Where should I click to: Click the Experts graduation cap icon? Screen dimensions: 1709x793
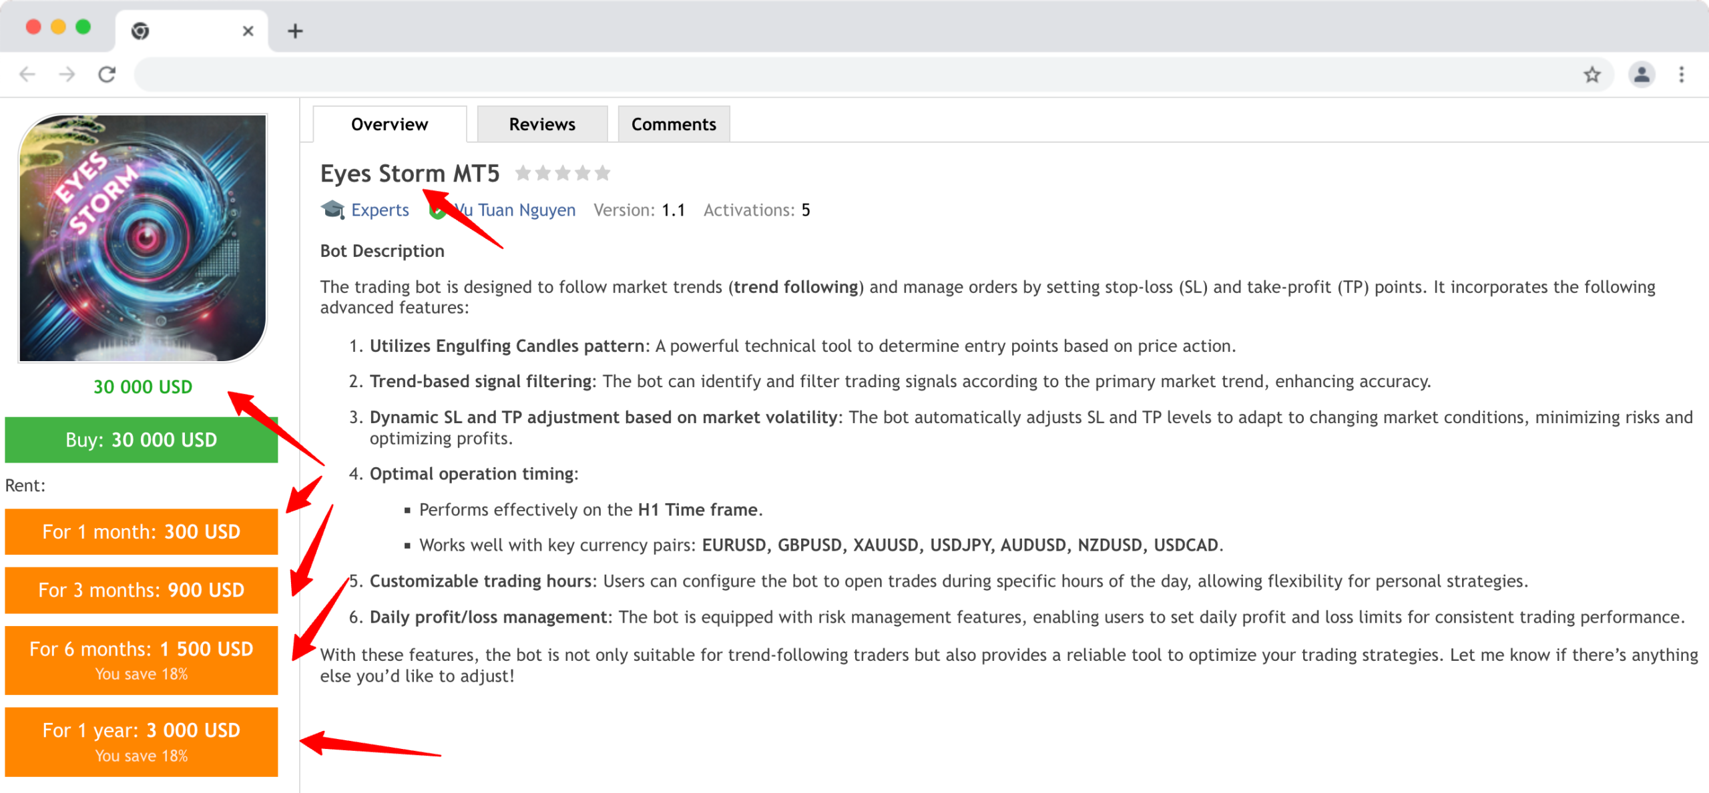point(332,210)
